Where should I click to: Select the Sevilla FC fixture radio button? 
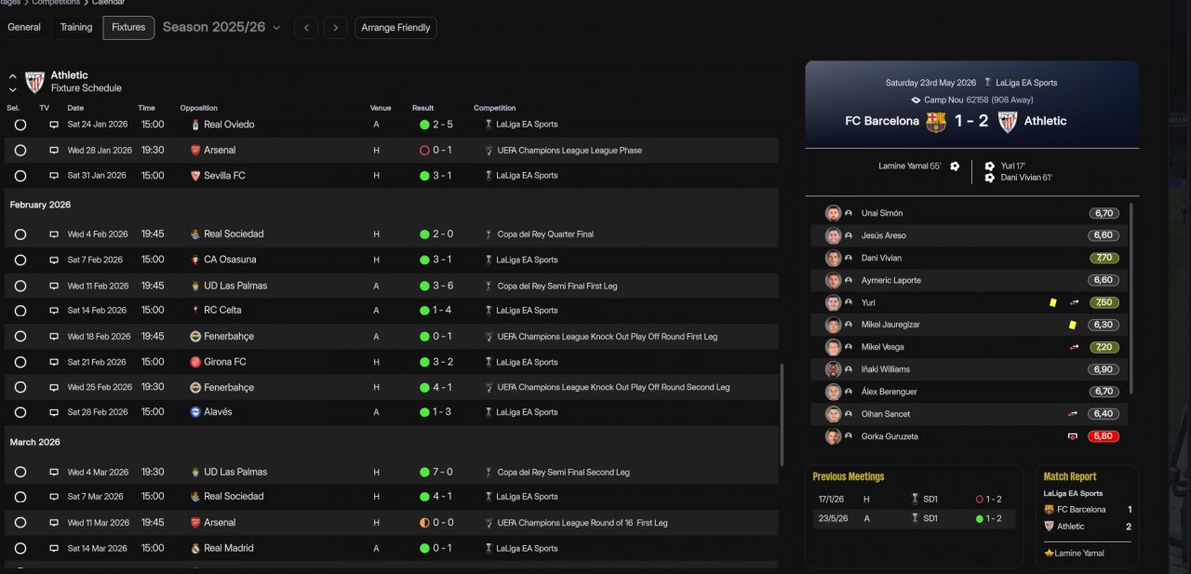pyautogui.click(x=20, y=176)
